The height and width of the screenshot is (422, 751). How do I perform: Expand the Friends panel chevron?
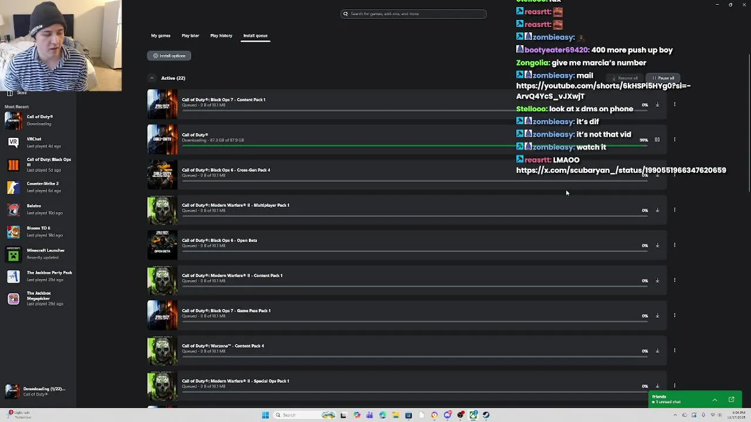pos(715,400)
